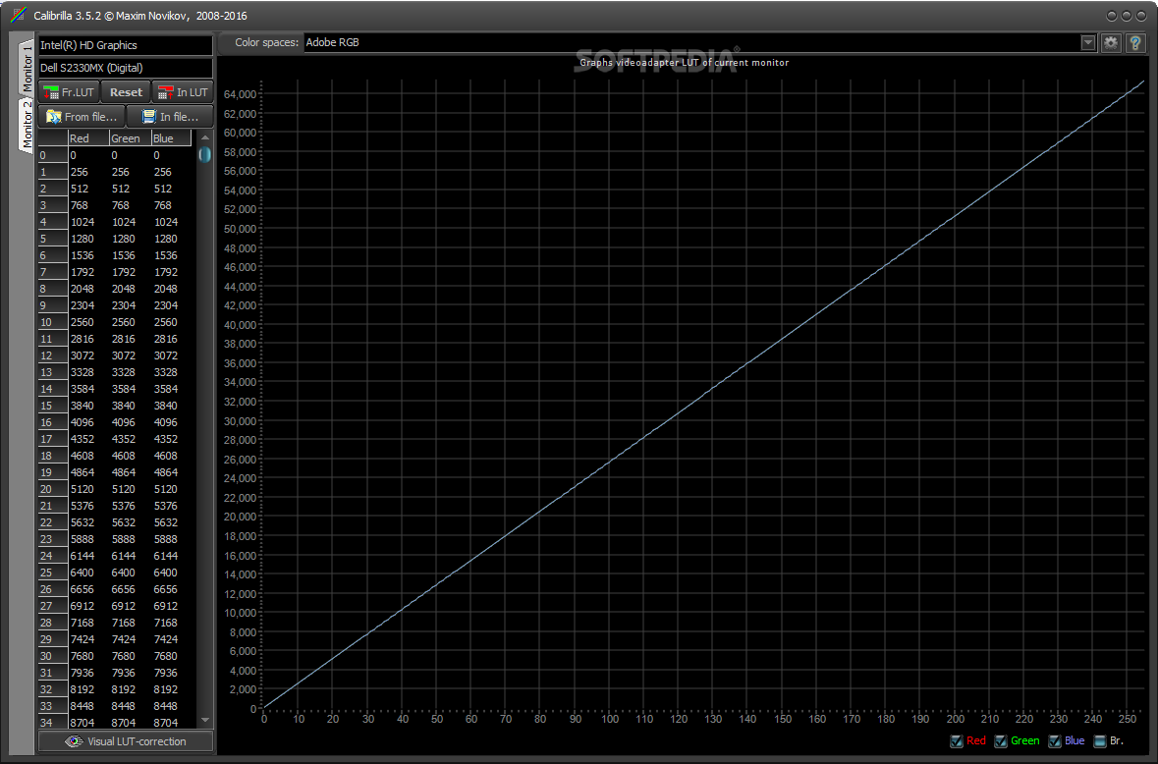Toggle the Red curve checkbox
1158x764 pixels.
point(957,741)
